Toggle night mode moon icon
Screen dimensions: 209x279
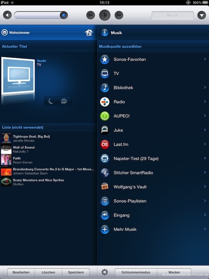pos(51,101)
